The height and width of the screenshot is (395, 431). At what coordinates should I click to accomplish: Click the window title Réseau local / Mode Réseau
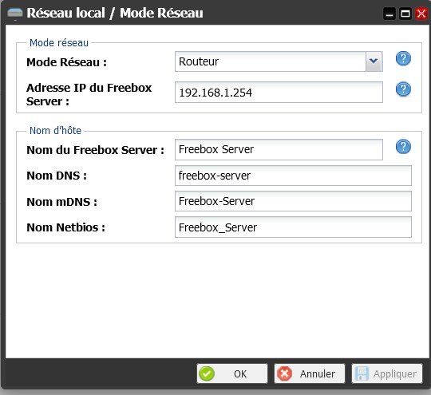[115, 14]
